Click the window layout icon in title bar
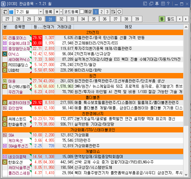191x179 pixels. pos(145,4)
